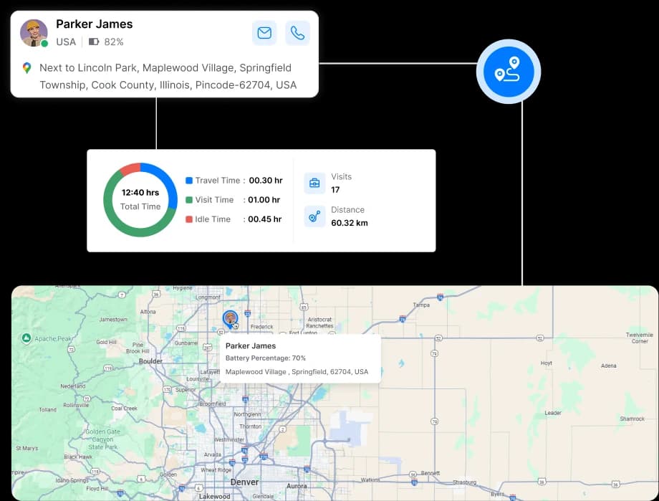The image size is (659, 501).
Task: Click the Visits count '17'
Action: (335, 190)
